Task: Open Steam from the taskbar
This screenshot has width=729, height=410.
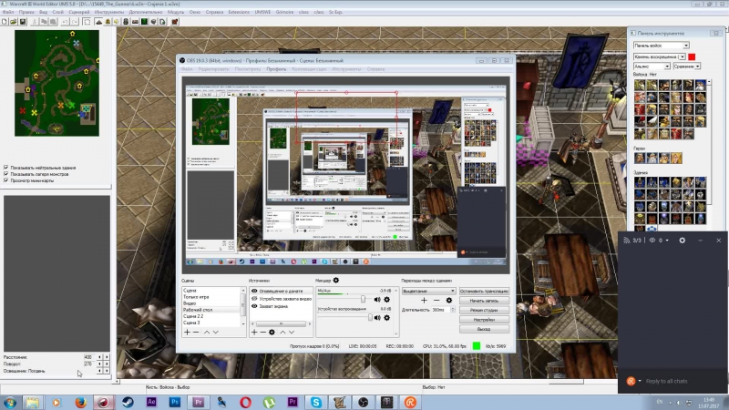Action: click(128, 402)
